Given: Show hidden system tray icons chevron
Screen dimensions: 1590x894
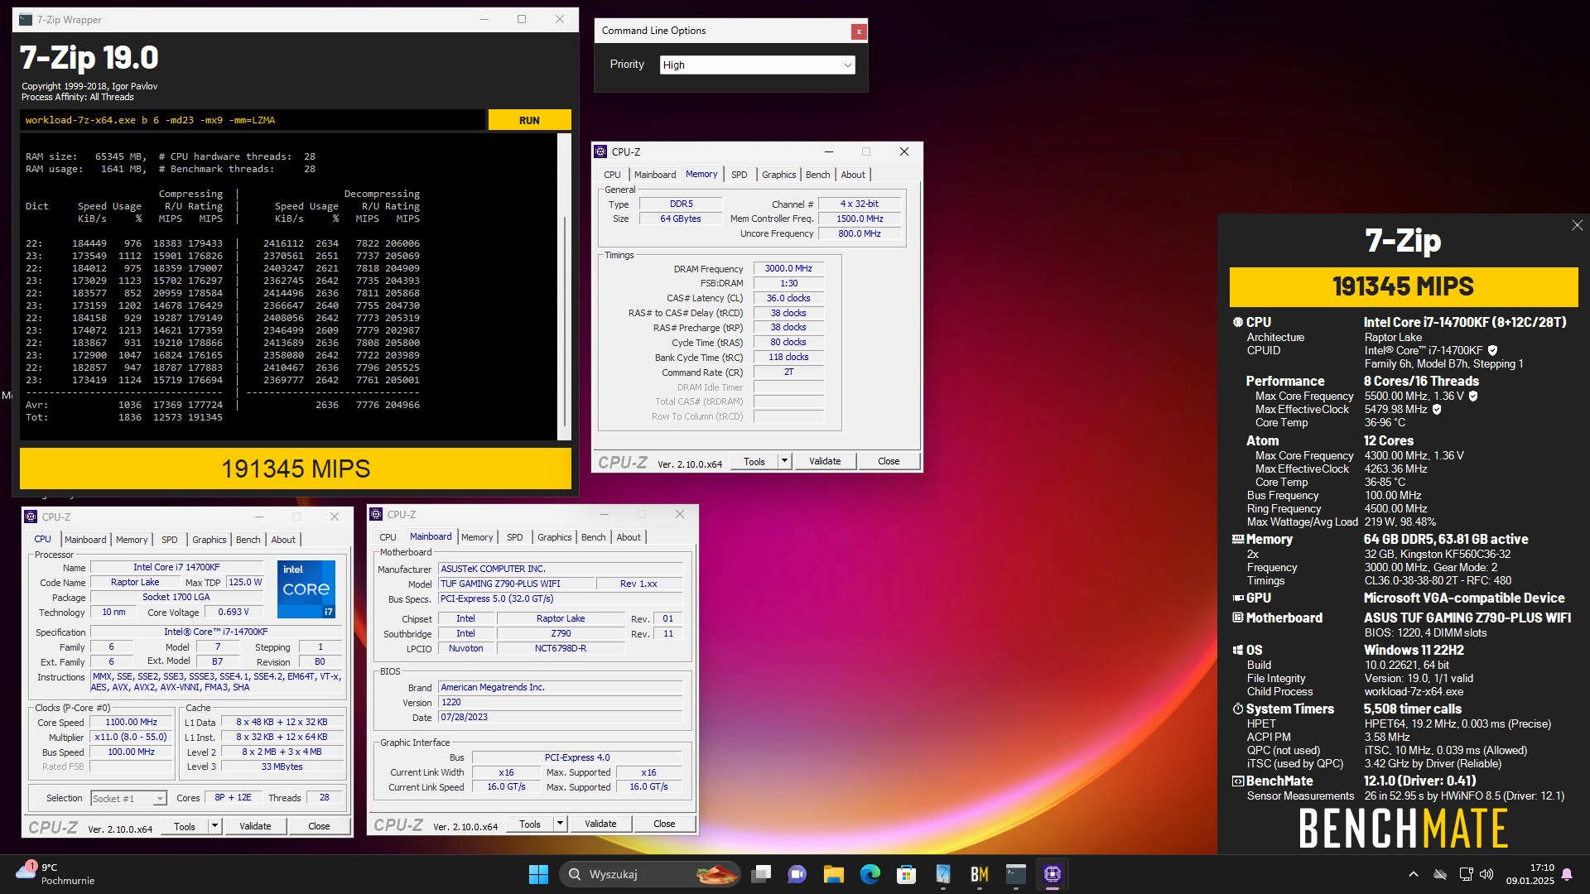Looking at the screenshot, I should click(1414, 874).
